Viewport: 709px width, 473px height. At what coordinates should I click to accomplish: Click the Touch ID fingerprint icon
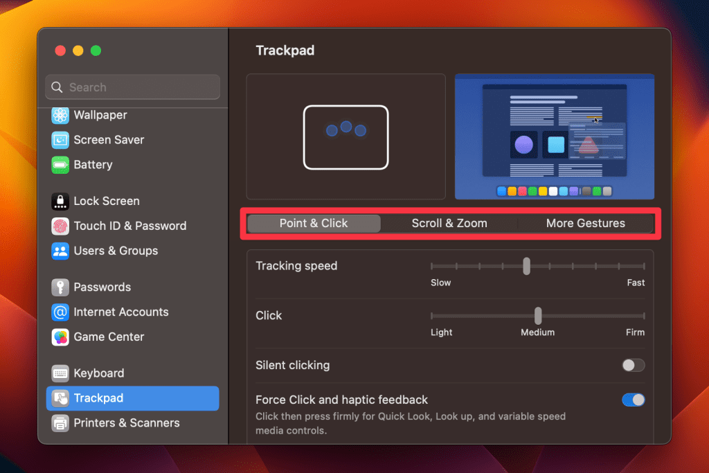pos(60,226)
